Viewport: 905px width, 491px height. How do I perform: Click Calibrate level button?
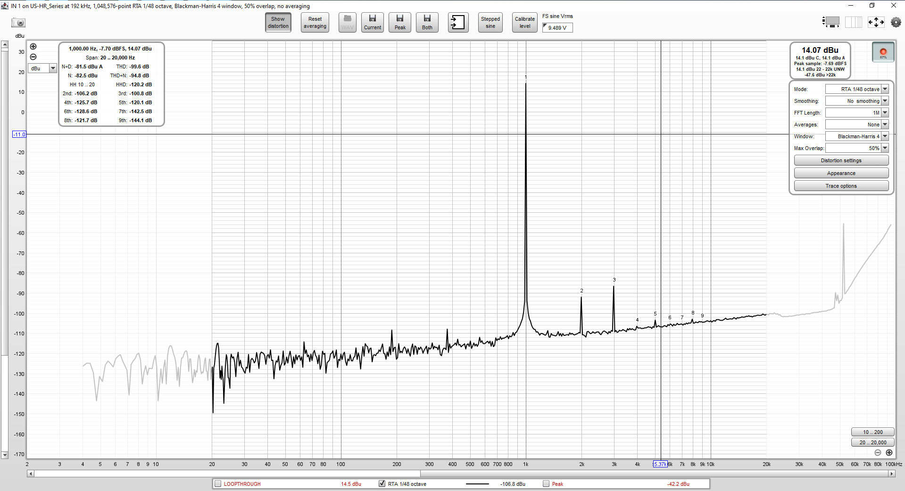pyautogui.click(x=525, y=23)
